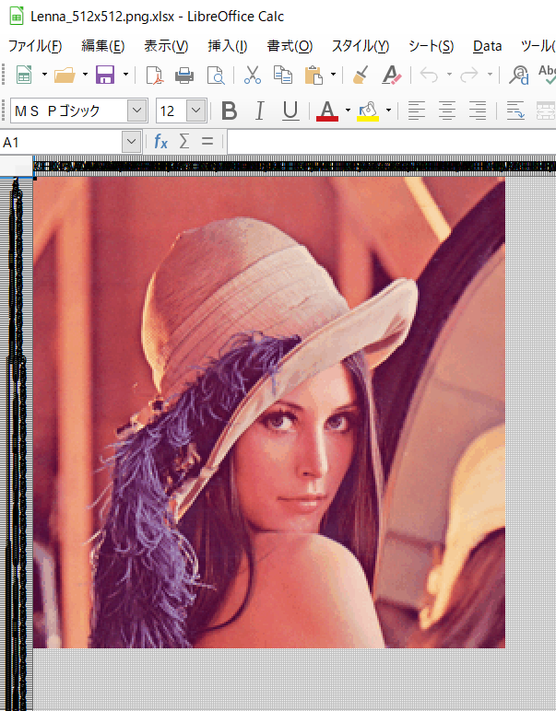556x711 pixels.
Task: Cut selection with scissors icon
Action: pyautogui.click(x=253, y=75)
